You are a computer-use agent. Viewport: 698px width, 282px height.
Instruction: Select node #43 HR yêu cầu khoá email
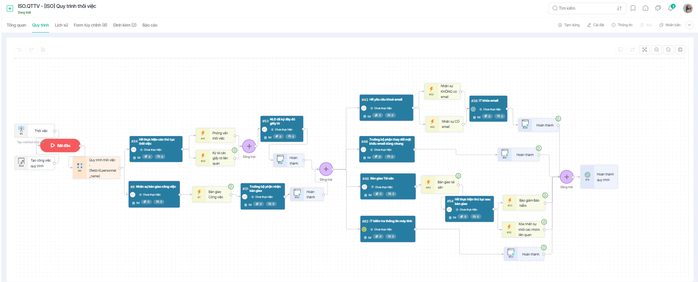(x=387, y=108)
